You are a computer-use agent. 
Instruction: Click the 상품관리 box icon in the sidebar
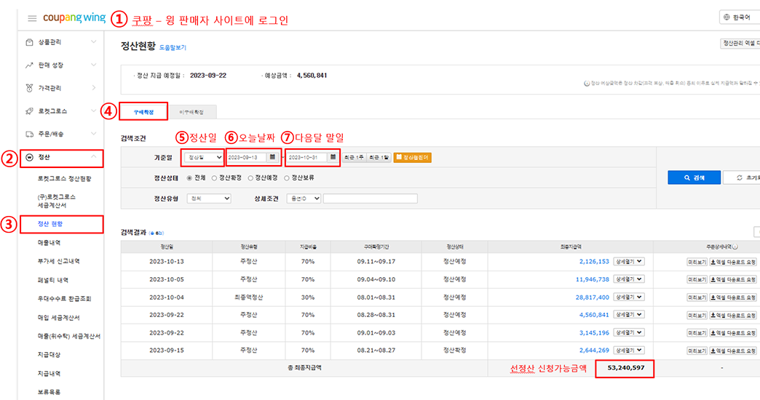coord(29,42)
